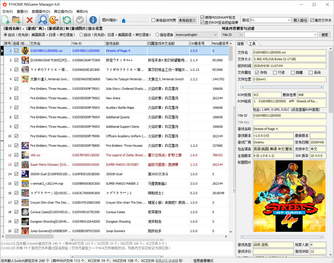The width and height of the screenshot is (334, 263).
Task: Toggle 只读 file attribute checkbox
Action: coord(275,73)
